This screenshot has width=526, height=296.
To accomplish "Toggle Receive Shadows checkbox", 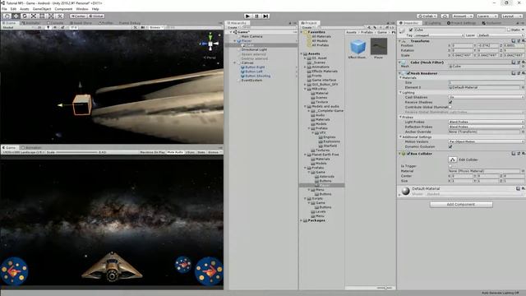I will (x=450, y=102).
